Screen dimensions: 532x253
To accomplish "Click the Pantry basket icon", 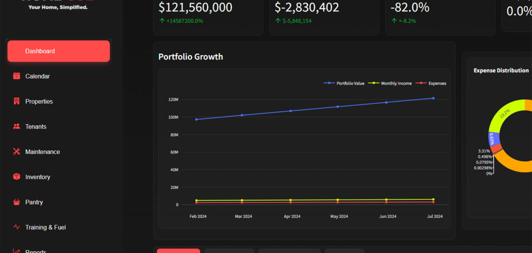I will pyautogui.click(x=16, y=202).
